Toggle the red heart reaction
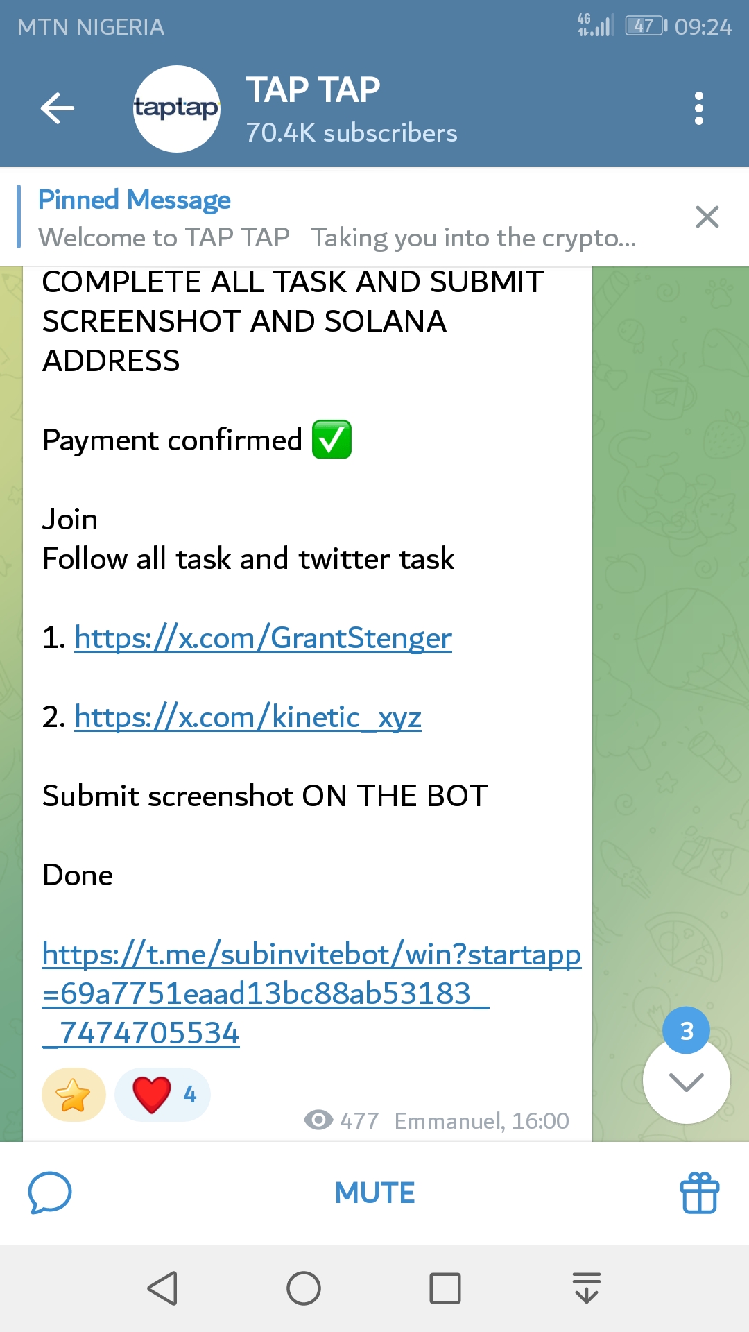The image size is (749, 1332). point(162,1095)
